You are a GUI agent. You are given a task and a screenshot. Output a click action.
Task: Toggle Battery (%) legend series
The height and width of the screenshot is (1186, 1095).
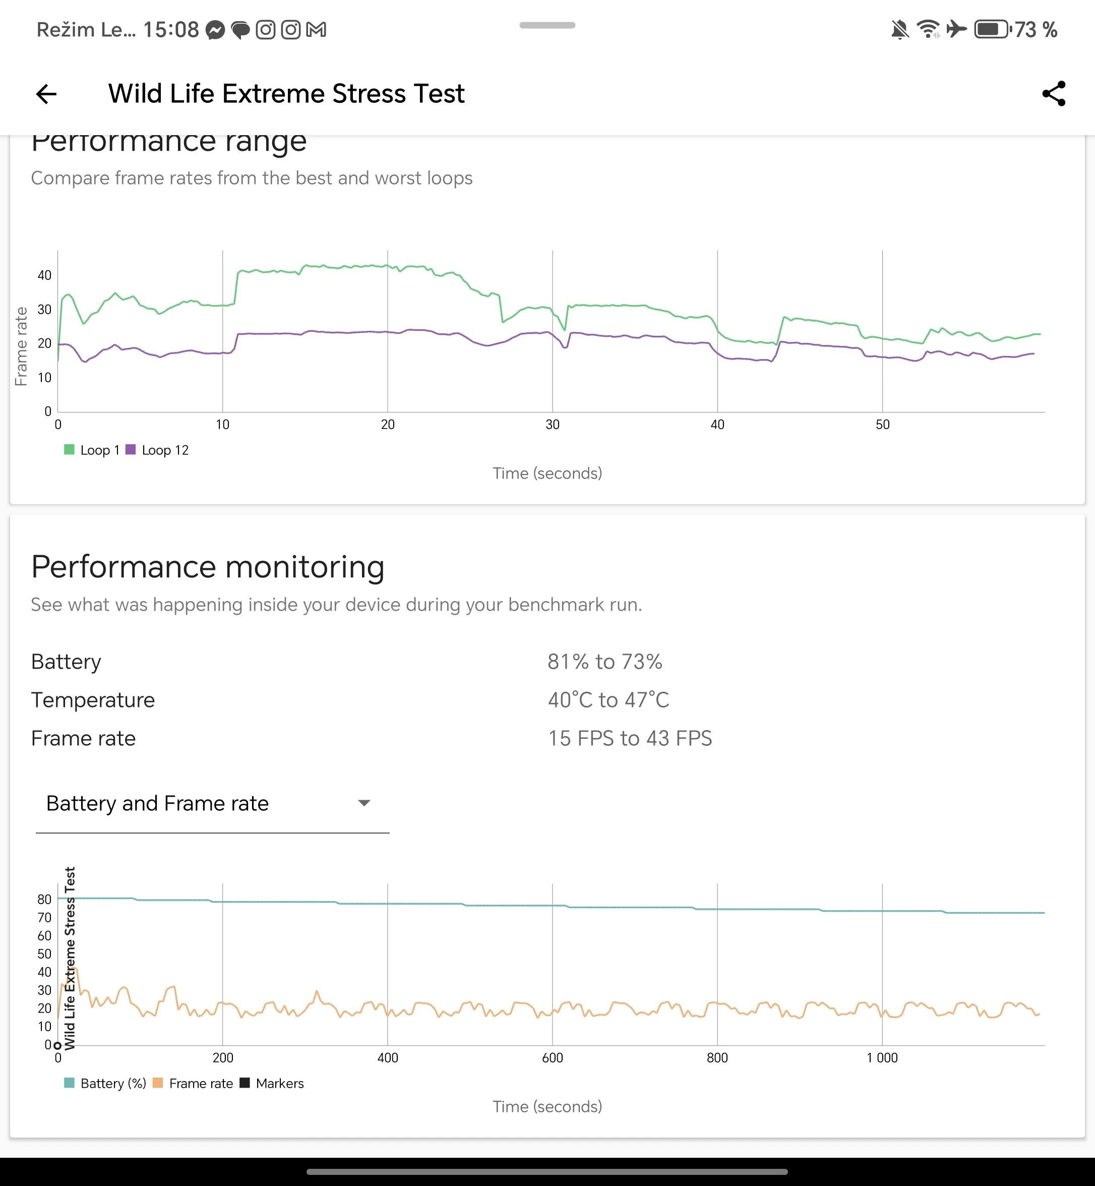coord(105,1084)
